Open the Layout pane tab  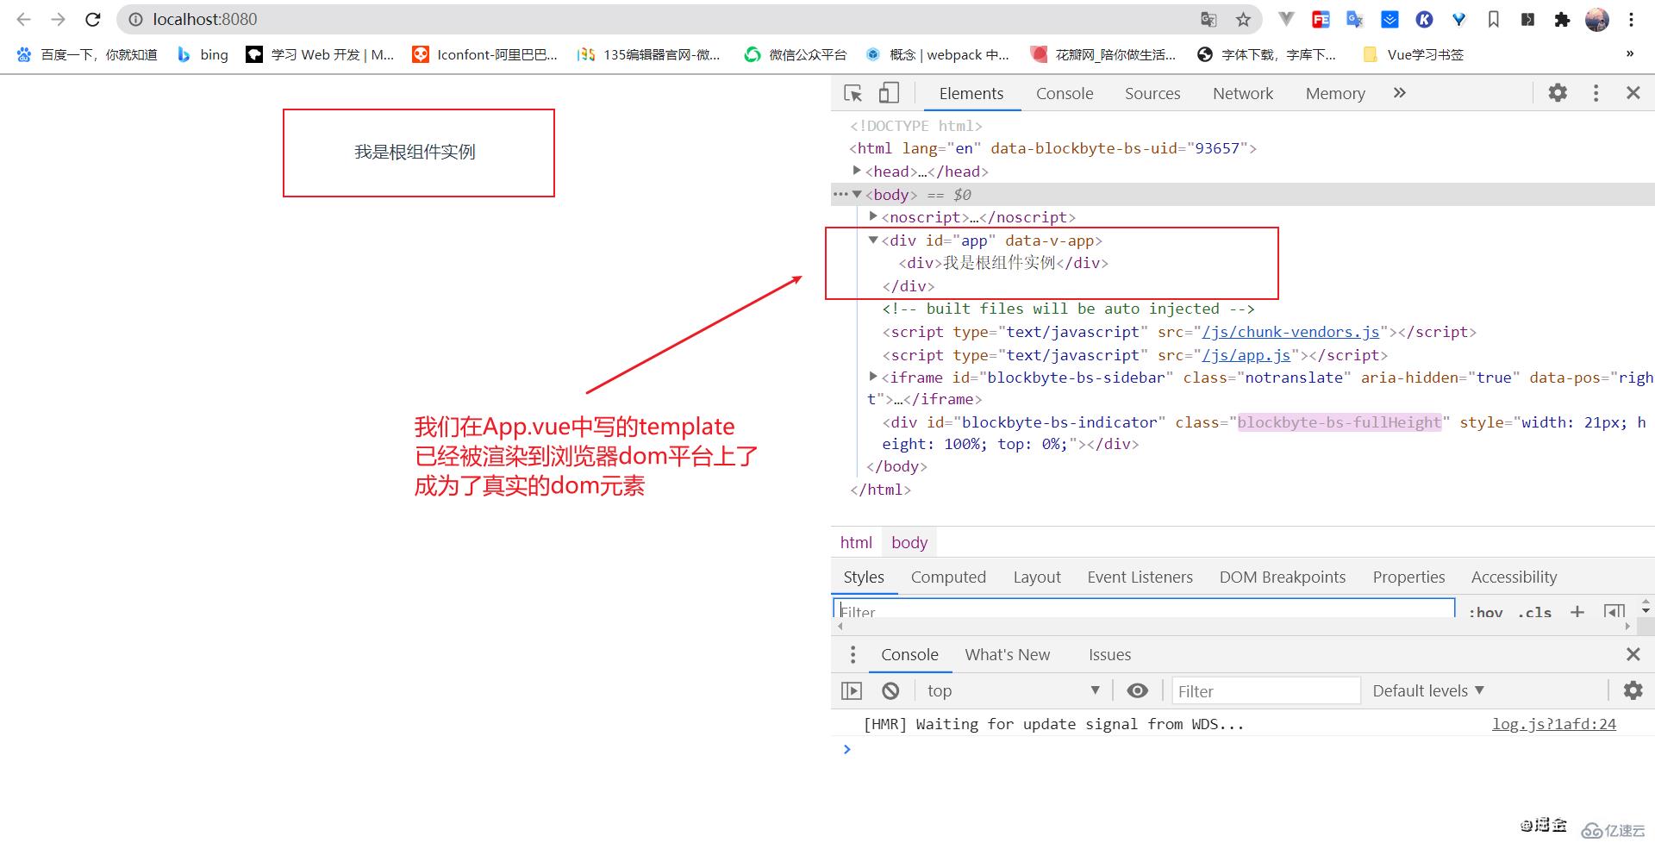click(x=1037, y=577)
